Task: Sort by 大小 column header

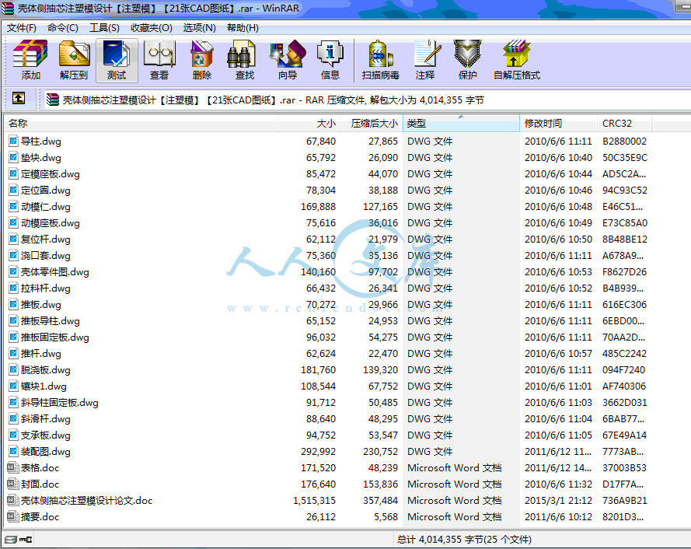Action: point(309,124)
